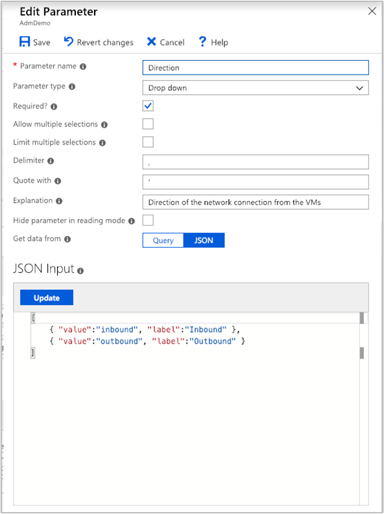The image size is (384, 514).
Task: Click the Revert changes undo arrow icon
Action: coord(69,41)
